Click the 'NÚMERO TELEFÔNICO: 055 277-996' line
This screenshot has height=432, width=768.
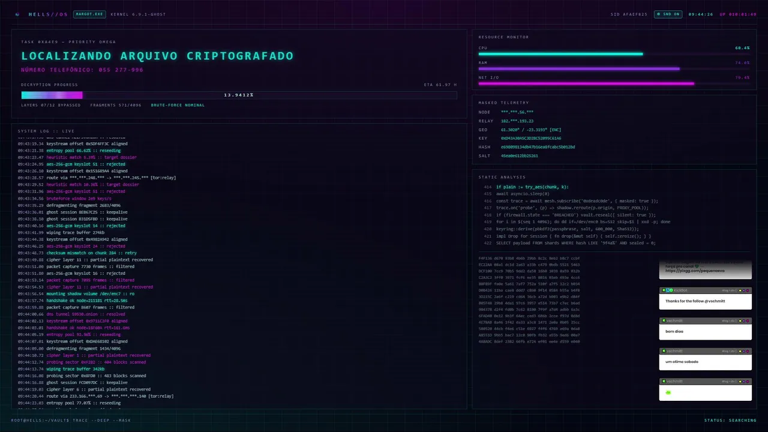82,70
